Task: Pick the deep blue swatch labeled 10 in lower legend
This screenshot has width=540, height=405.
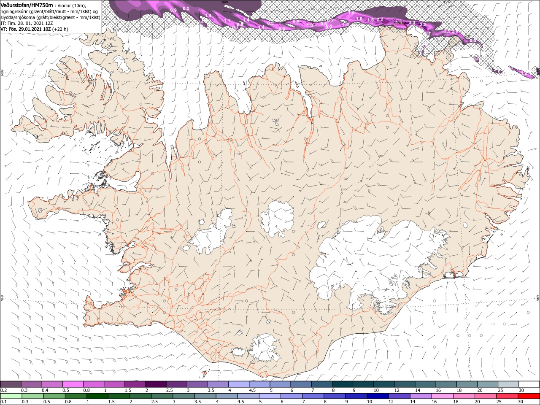Action: [378, 396]
